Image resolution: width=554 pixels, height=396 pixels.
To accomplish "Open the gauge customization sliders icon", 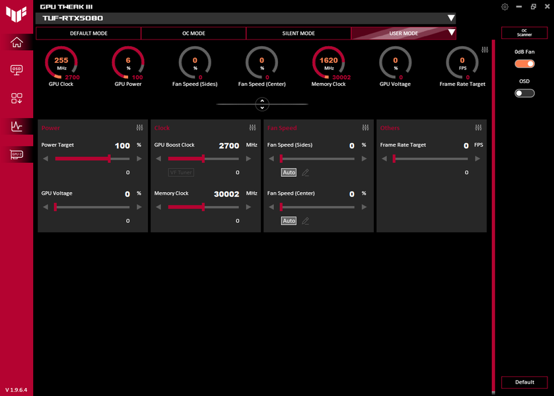I will pyautogui.click(x=485, y=49).
